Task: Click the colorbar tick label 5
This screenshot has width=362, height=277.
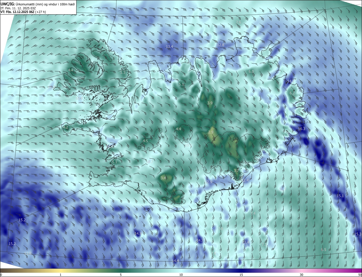Action: 121,275
